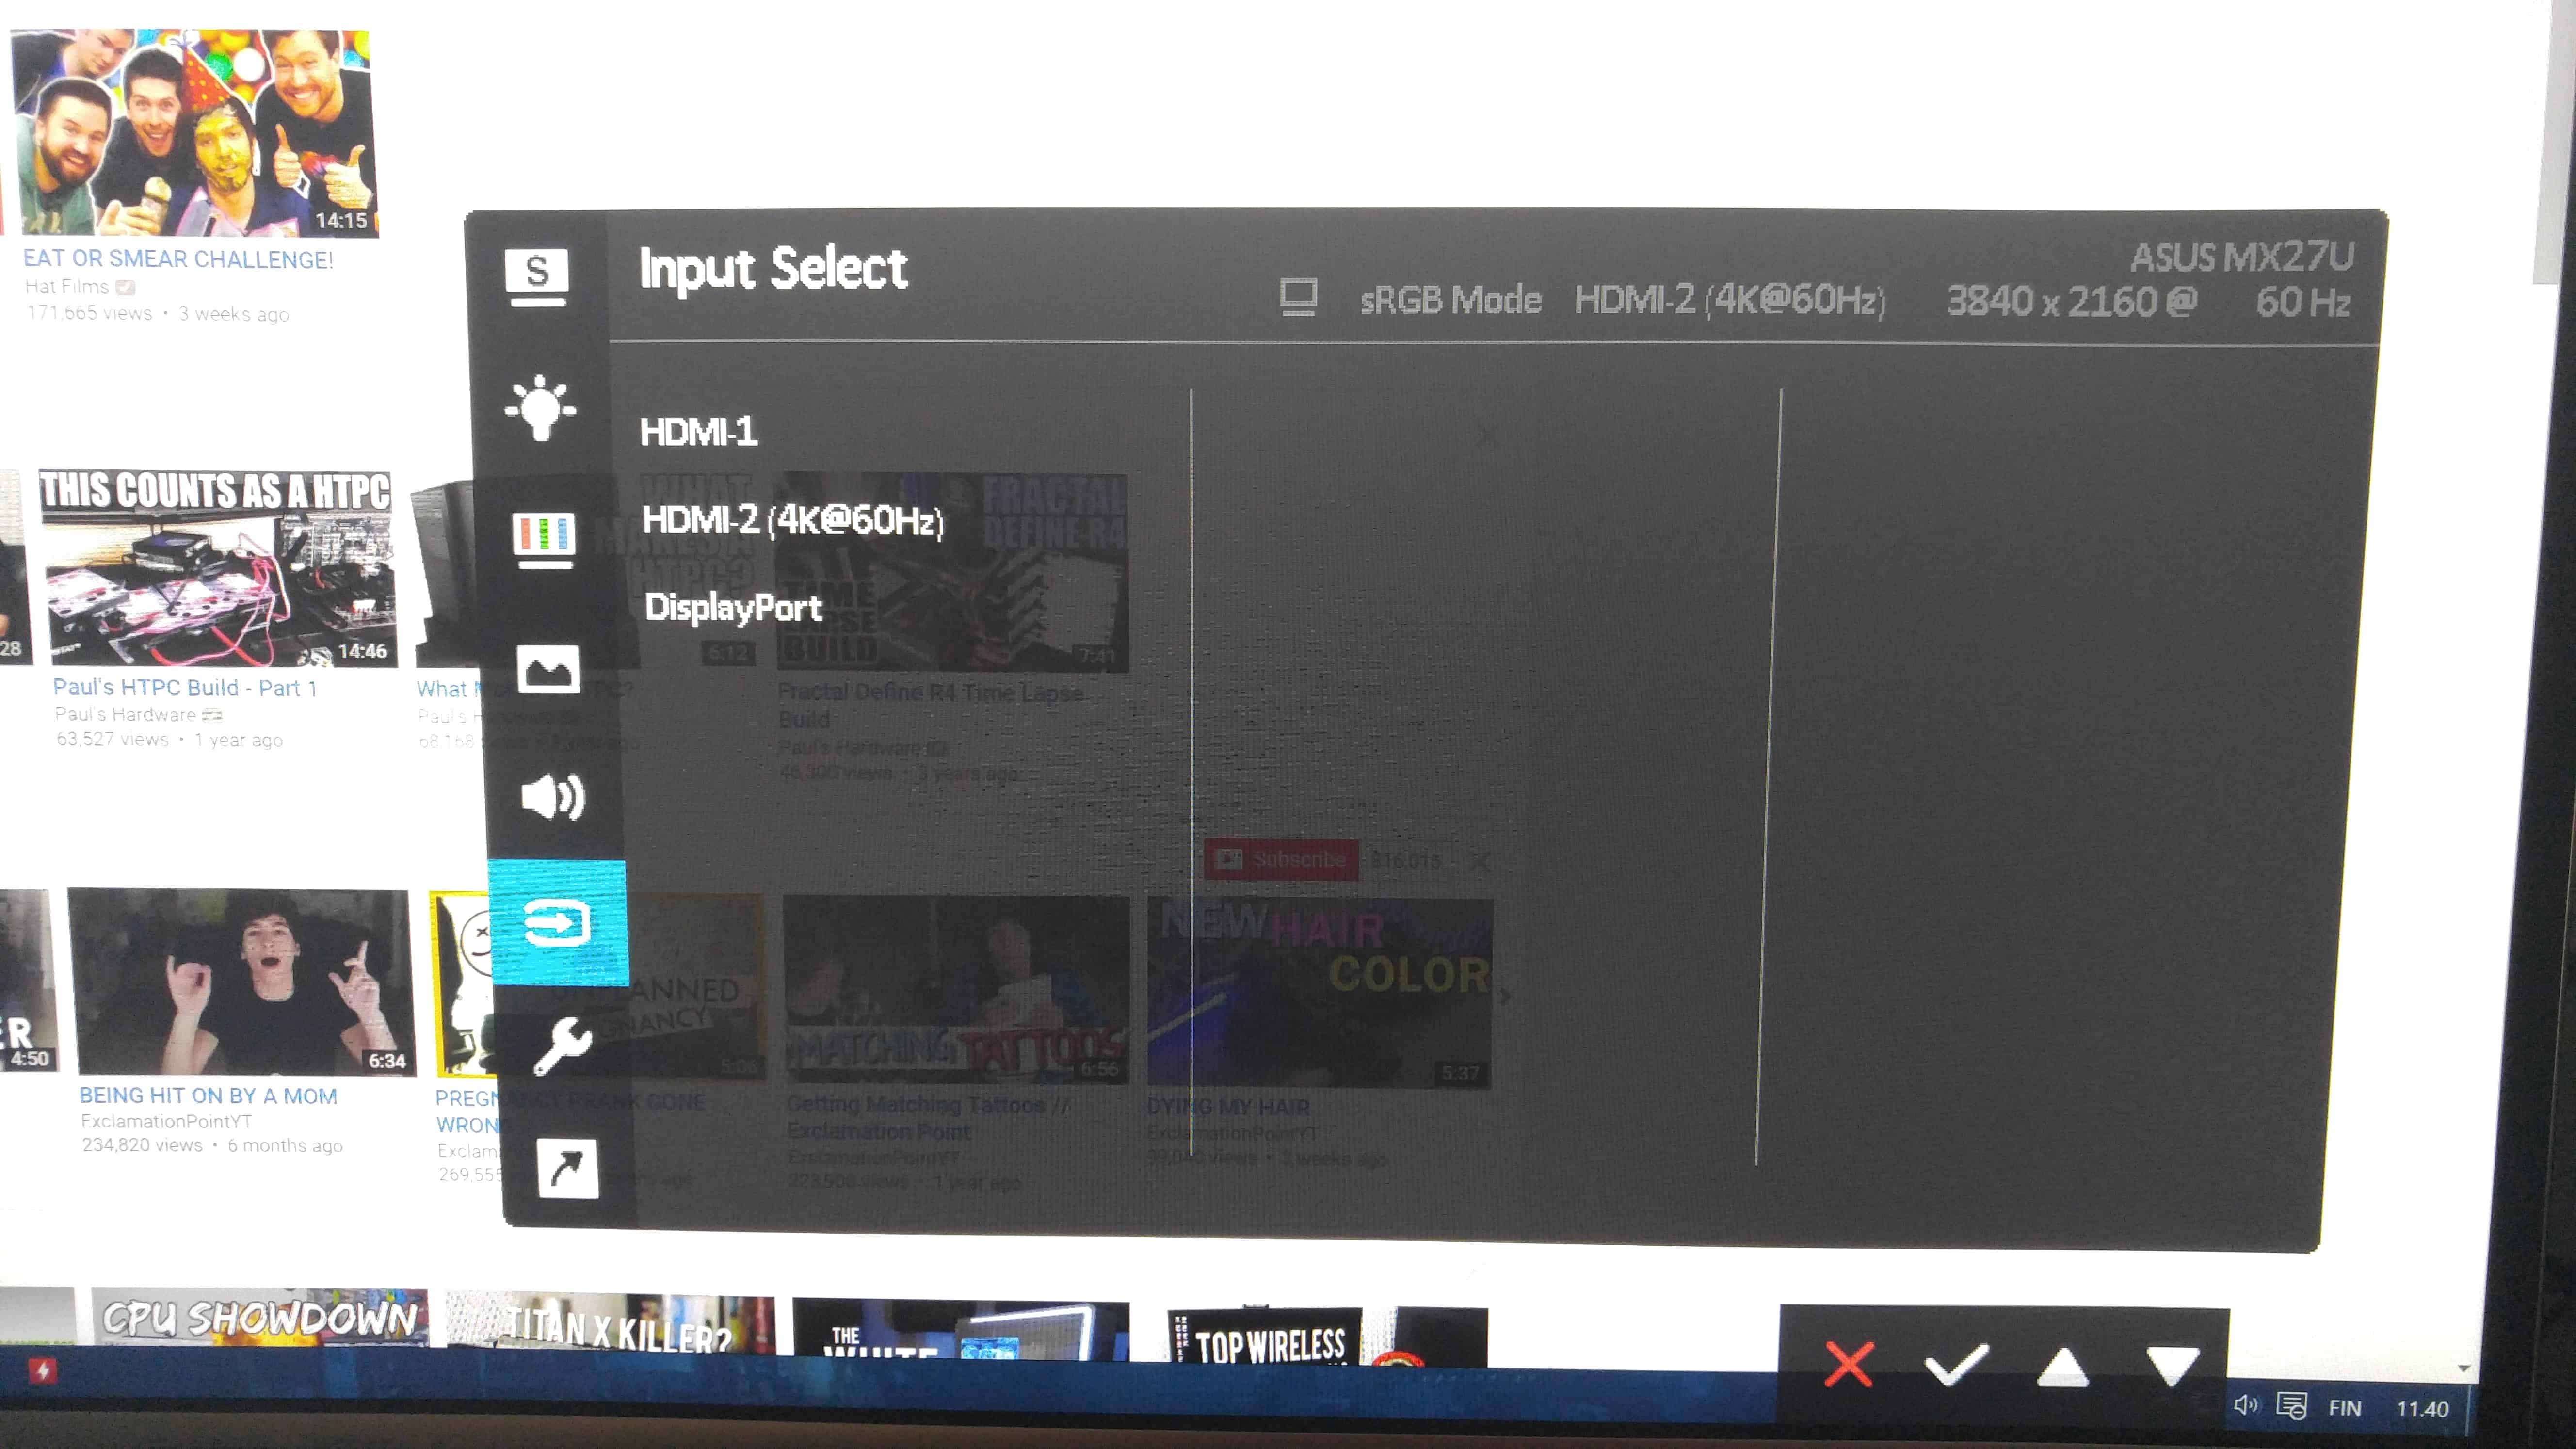Open EAT OR SMEAR CHALLENGE! video link
The height and width of the screenshot is (1449, 2576).
coord(178,259)
